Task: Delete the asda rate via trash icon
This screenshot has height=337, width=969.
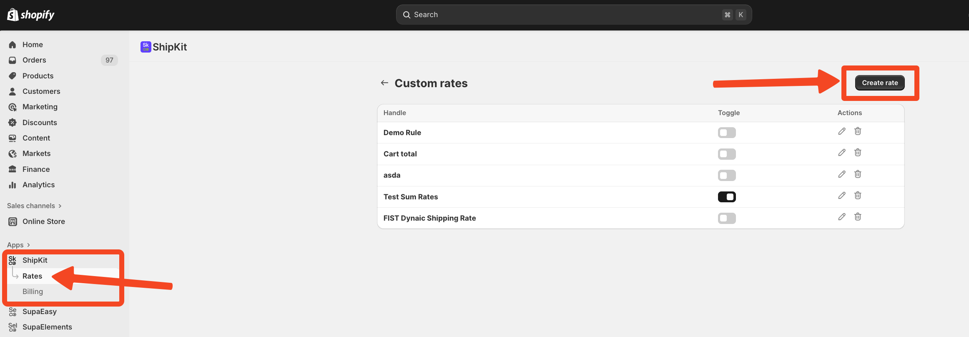Action: (x=858, y=174)
